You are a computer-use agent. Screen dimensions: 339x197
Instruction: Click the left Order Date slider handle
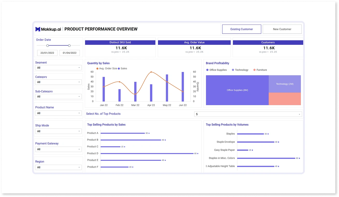click(x=48, y=46)
